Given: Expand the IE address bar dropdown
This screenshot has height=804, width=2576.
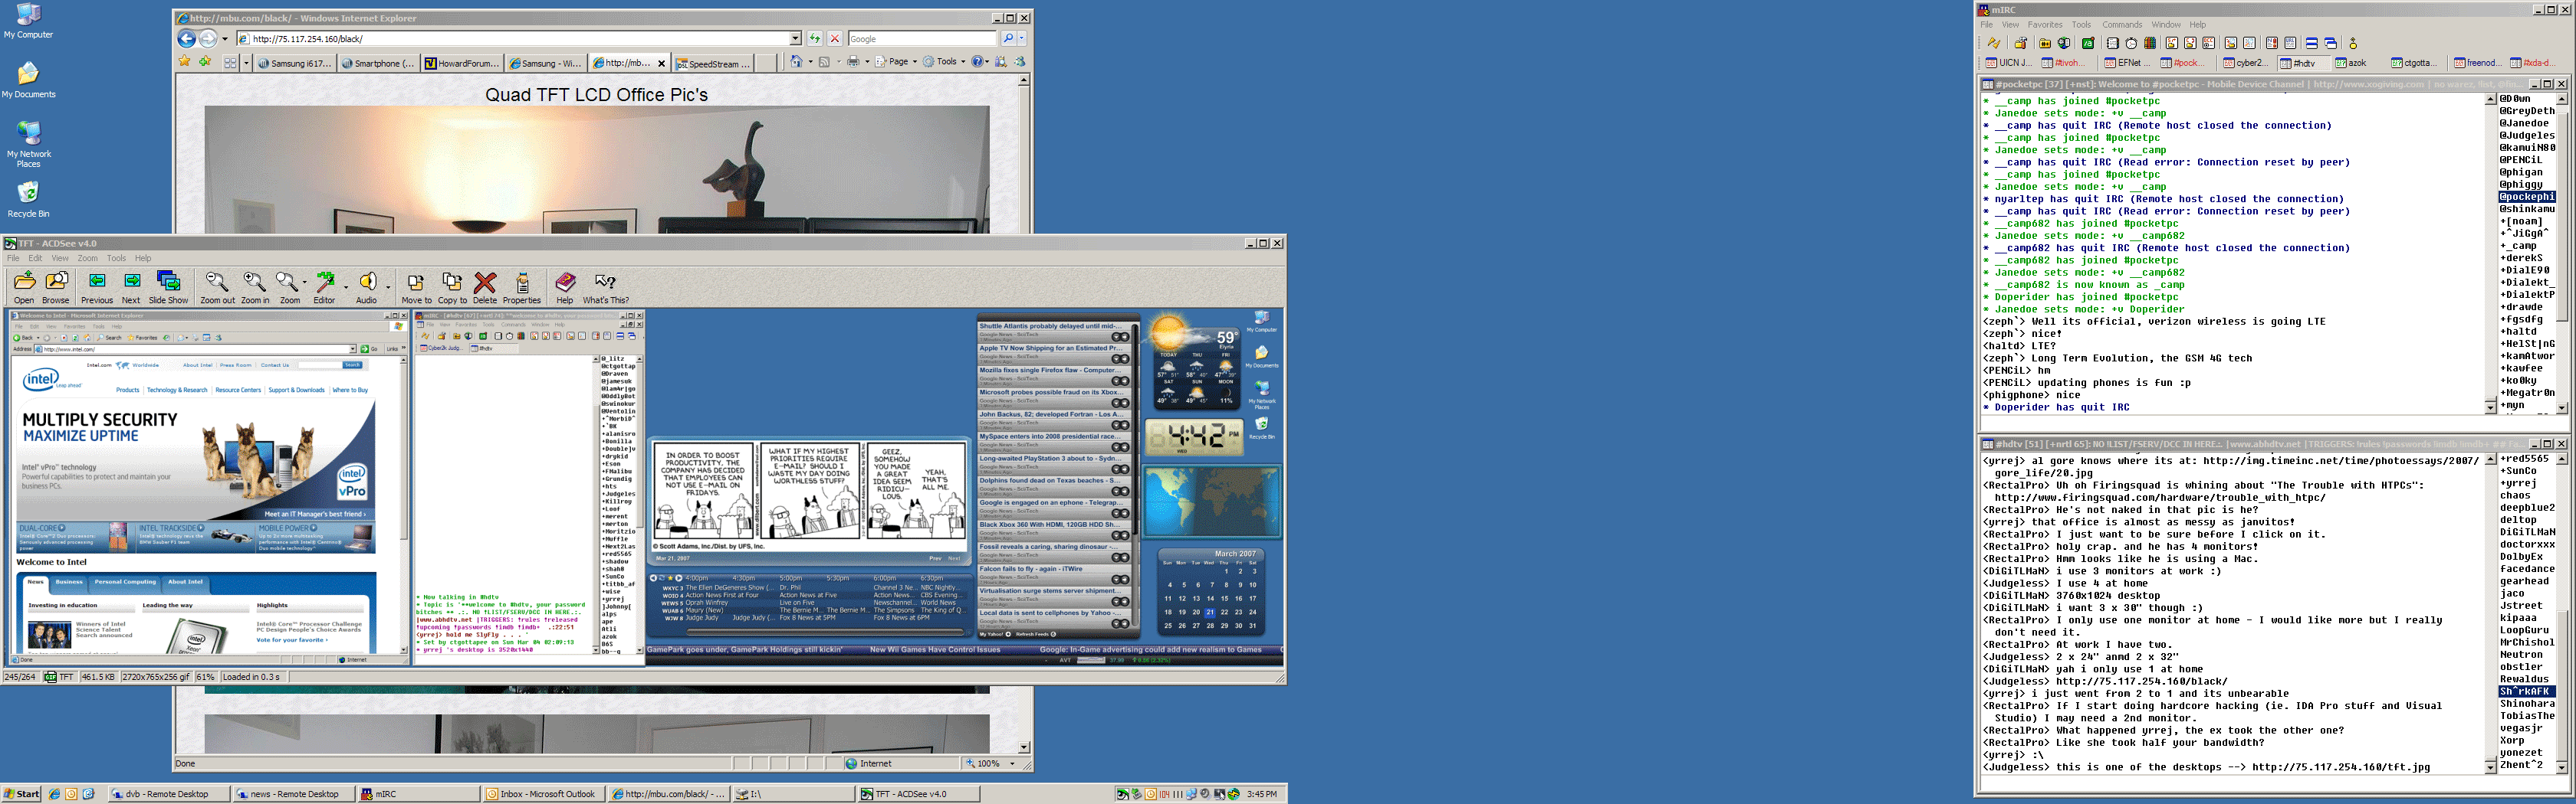Looking at the screenshot, I should [x=795, y=39].
